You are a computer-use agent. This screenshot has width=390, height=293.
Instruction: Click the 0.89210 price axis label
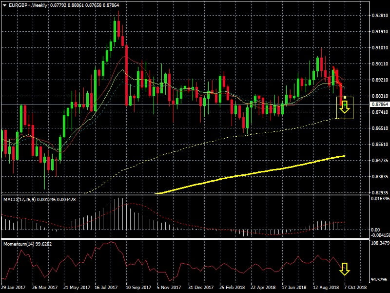point(379,80)
